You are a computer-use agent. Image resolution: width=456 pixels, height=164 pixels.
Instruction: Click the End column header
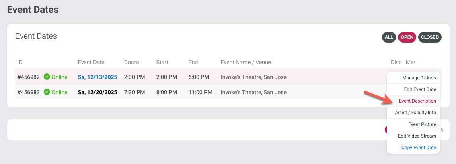click(x=193, y=62)
